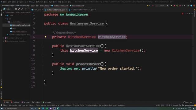Close the RestaurantService.java tab
The width and height of the screenshot is (196, 110).
[x=66, y=10]
